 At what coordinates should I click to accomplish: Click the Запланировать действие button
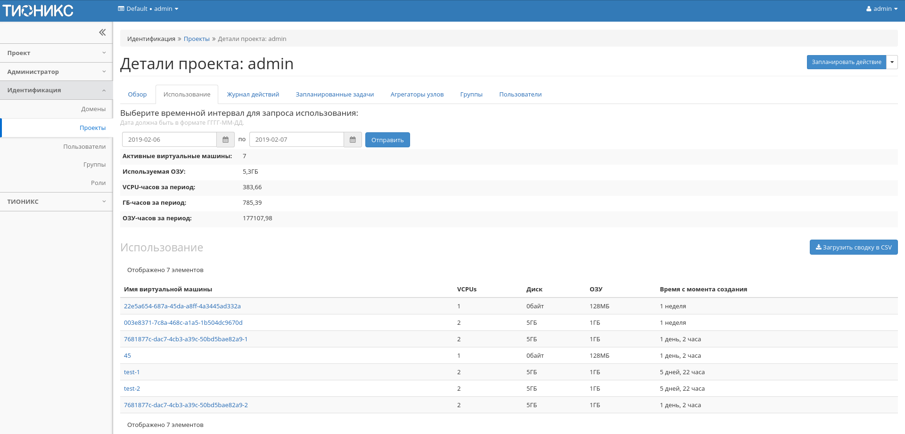pyautogui.click(x=846, y=62)
